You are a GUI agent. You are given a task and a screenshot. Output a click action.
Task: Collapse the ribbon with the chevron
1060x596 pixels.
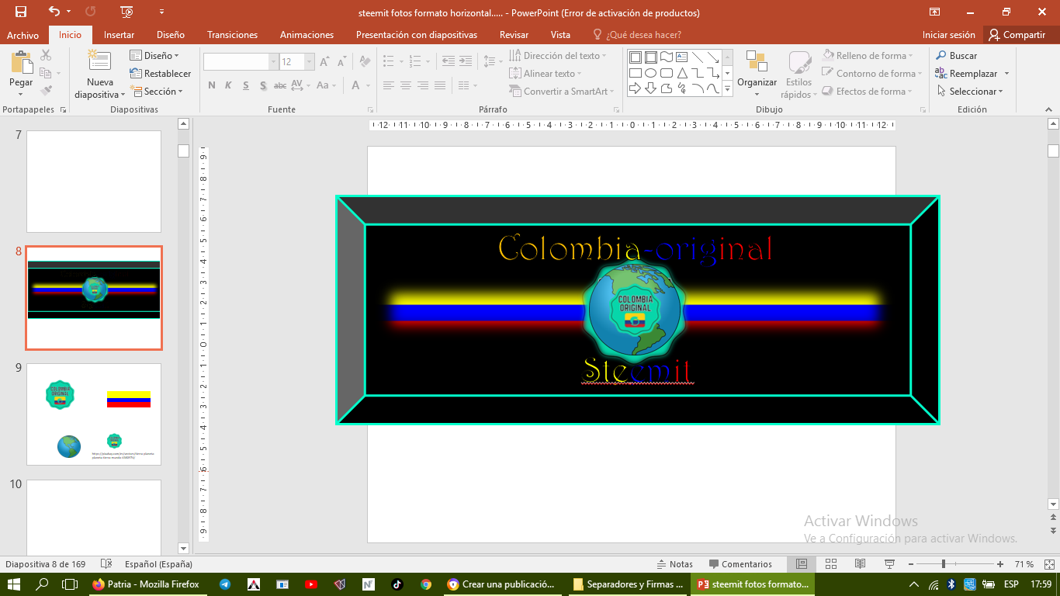pyautogui.click(x=1049, y=109)
